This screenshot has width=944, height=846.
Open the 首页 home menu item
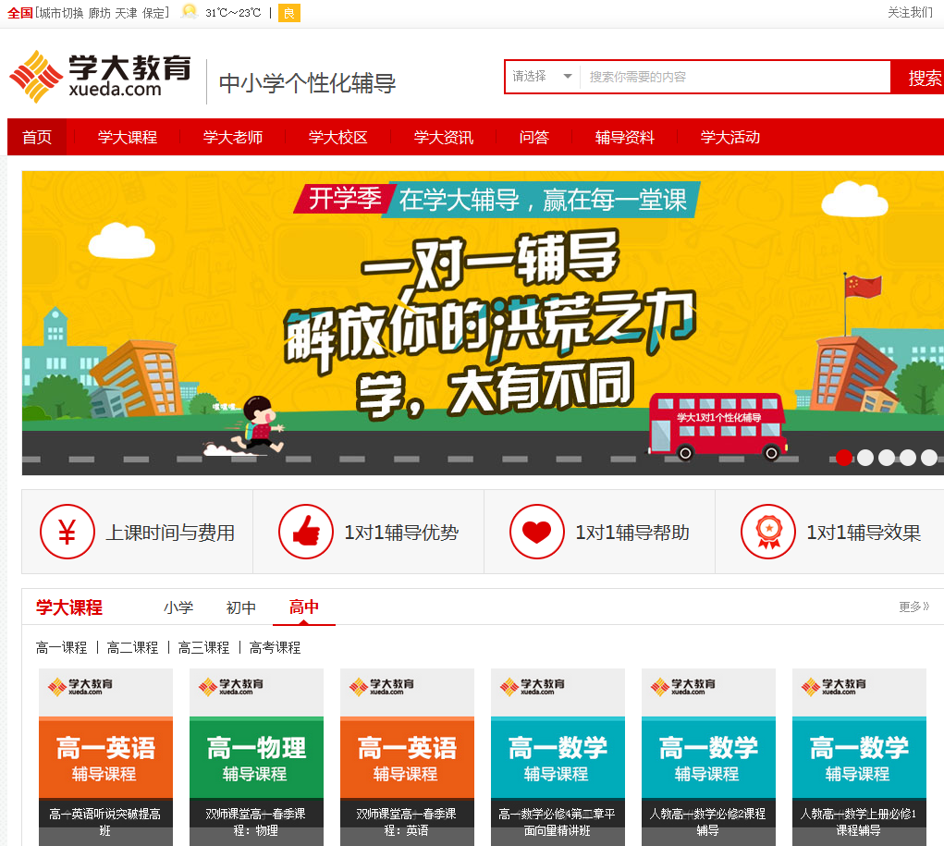[x=37, y=137]
